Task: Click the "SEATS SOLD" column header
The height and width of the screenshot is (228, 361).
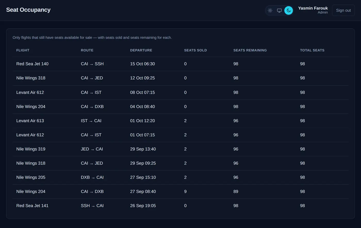Action: (x=195, y=50)
